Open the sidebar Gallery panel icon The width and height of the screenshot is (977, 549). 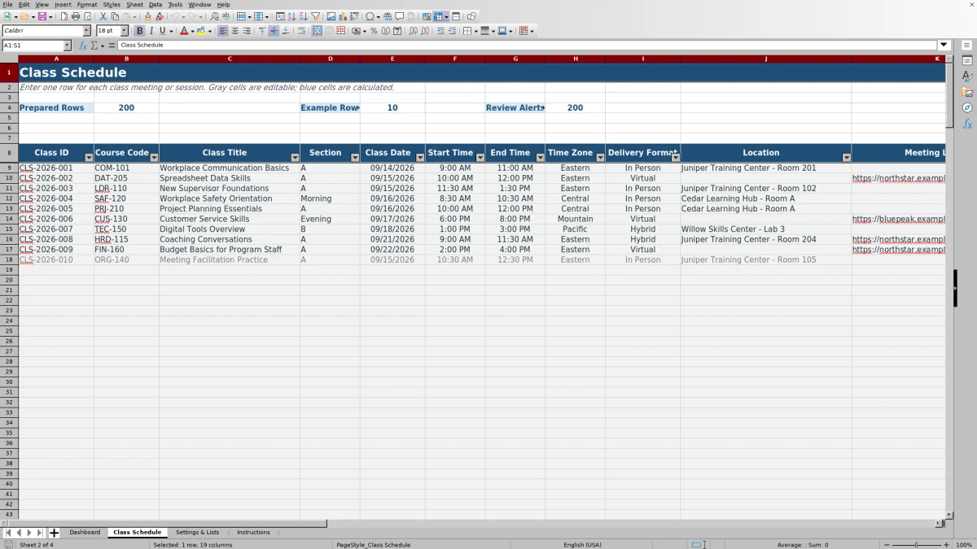coord(967,92)
